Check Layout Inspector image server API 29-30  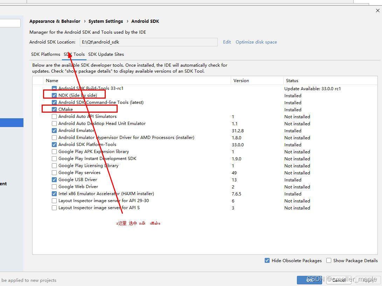[x=54, y=201]
